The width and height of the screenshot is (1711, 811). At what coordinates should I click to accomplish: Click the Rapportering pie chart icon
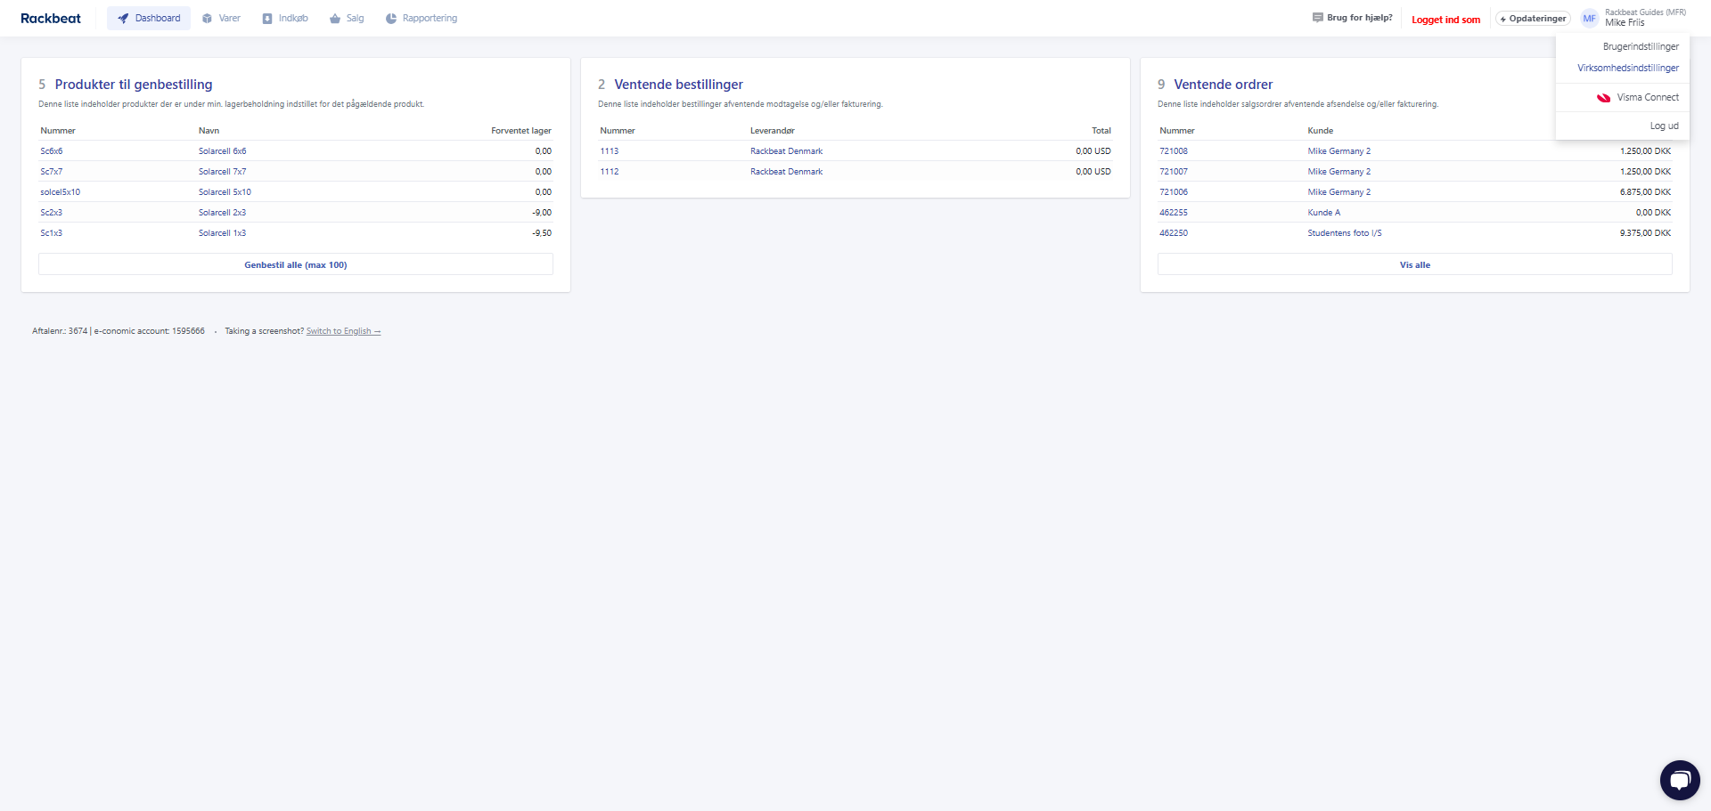391,19
